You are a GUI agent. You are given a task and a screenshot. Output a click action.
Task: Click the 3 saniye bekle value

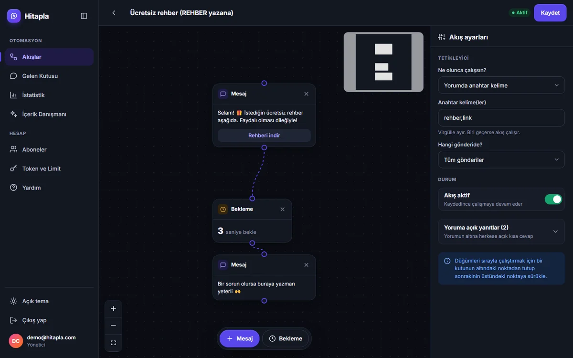pyautogui.click(x=237, y=232)
